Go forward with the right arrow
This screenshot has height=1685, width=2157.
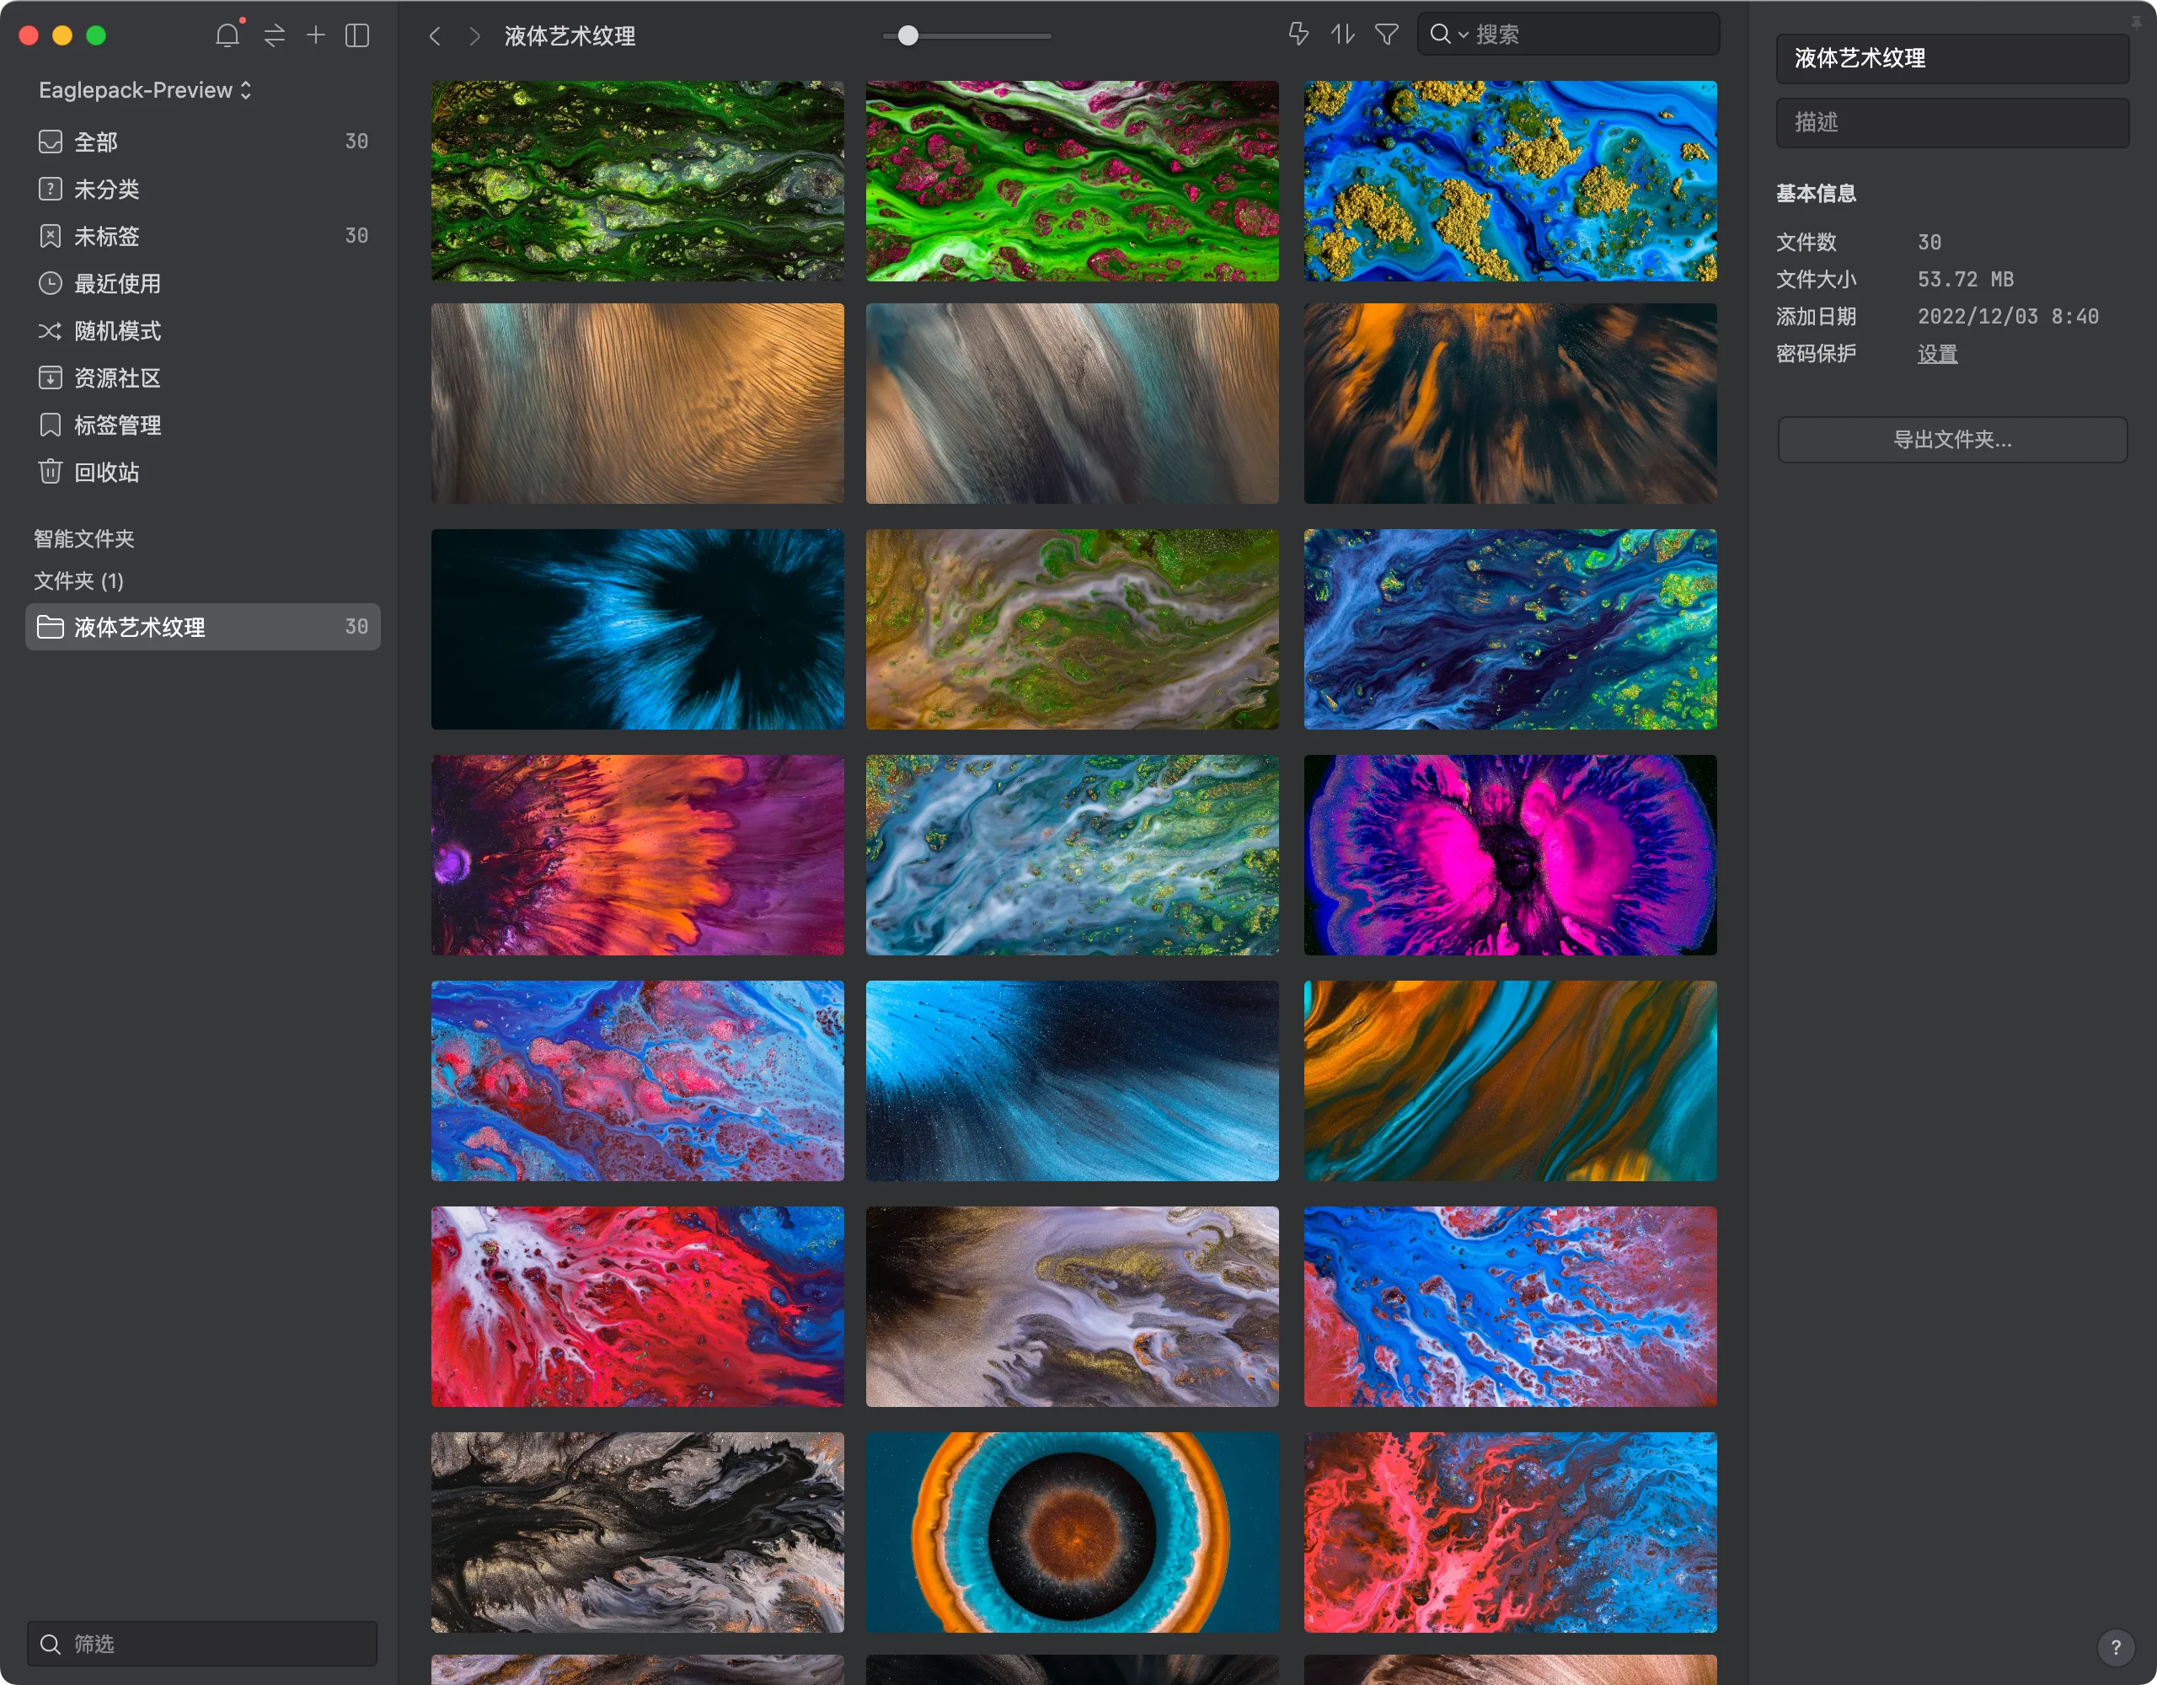475,36
